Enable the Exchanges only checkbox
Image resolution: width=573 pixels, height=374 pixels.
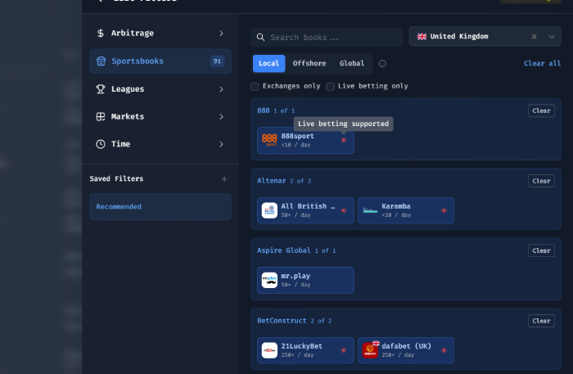tap(255, 87)
